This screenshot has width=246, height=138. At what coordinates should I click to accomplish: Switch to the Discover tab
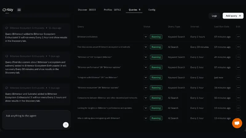[x=87, y=10]
